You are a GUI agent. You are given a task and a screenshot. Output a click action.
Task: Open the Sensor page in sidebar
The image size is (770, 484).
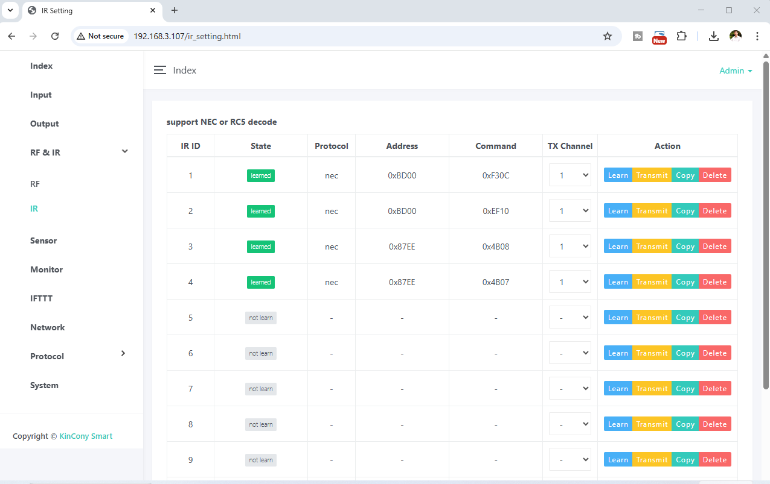pyautogui.click(x=43, y=240)
